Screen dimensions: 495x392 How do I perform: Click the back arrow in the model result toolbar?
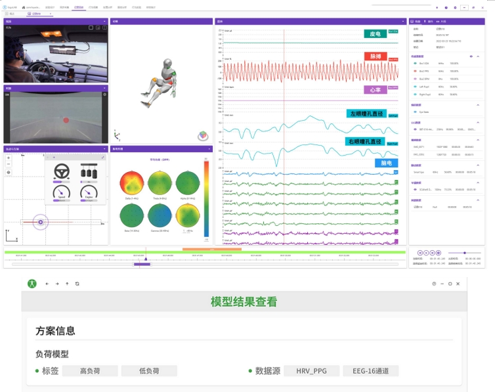(x=47, y=284)
